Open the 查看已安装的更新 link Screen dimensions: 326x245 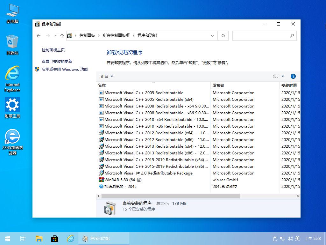point(57,62)
